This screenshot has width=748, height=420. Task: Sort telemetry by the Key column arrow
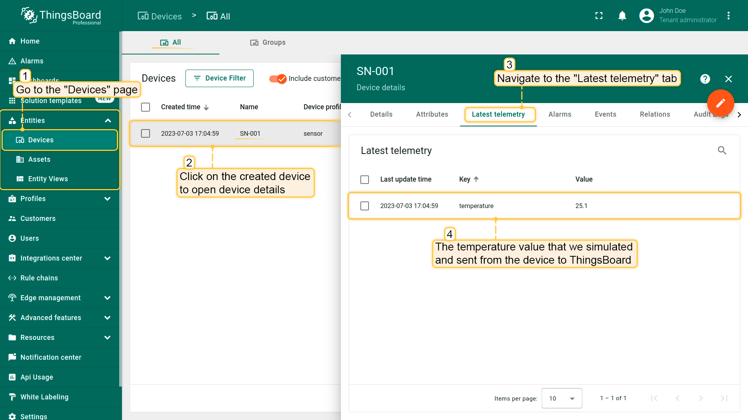477,179
